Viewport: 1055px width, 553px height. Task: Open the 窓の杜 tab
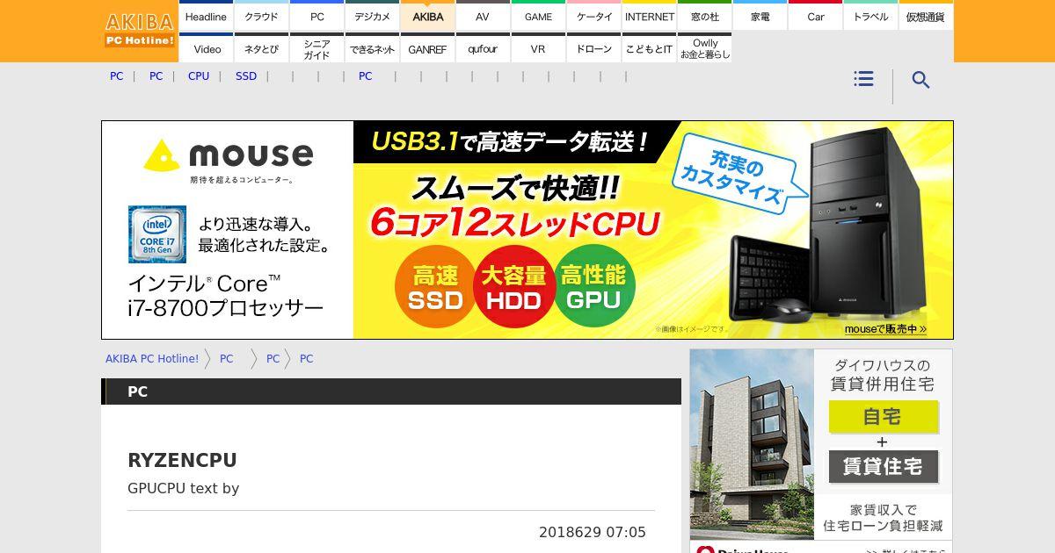pos(704,17)
